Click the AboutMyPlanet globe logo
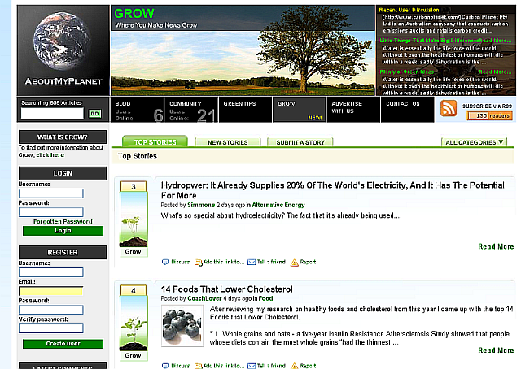521x369 pixels. click(x=63, y=50)
